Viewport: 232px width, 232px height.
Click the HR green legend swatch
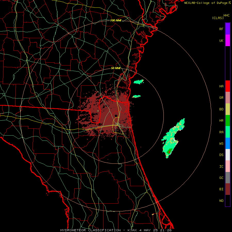point(228,121)
